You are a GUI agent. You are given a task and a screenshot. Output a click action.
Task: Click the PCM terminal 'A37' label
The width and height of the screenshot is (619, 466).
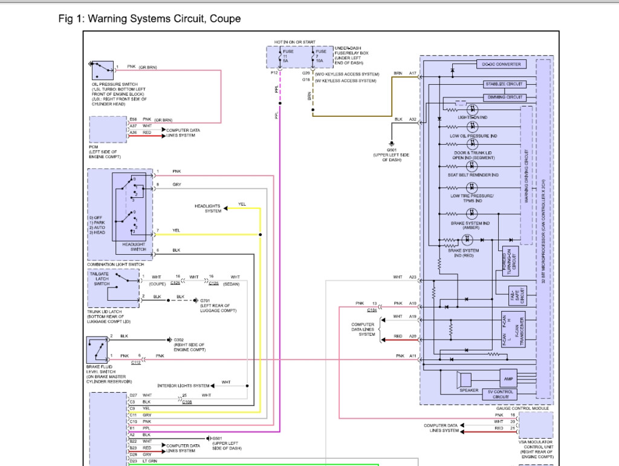coord(133,126)
